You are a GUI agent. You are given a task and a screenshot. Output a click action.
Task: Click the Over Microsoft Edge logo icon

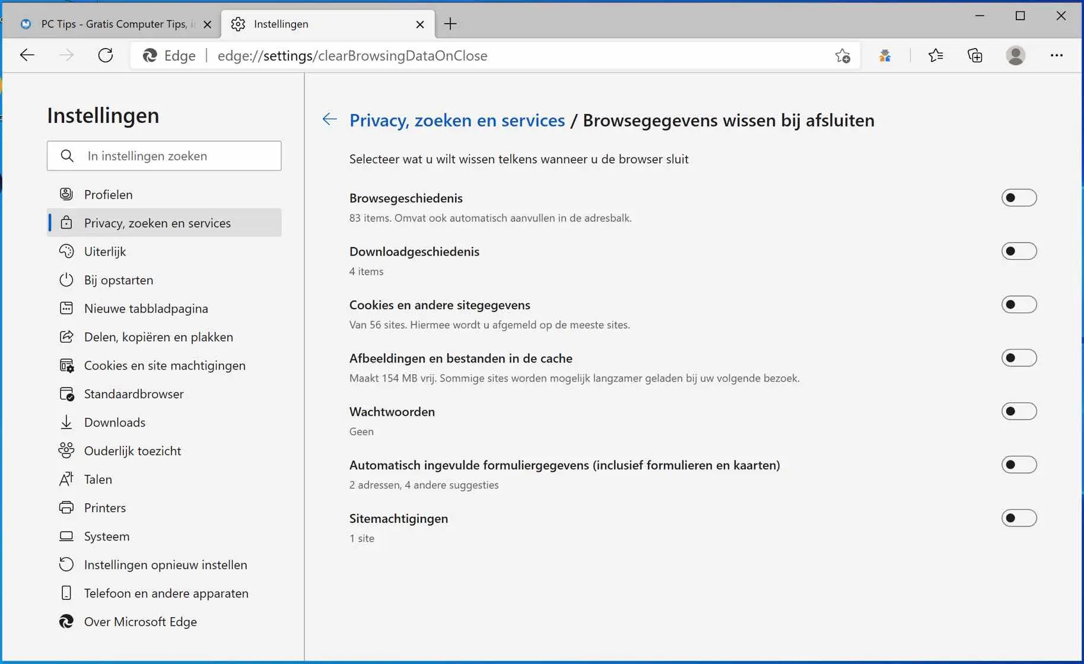tap(66, 621)
